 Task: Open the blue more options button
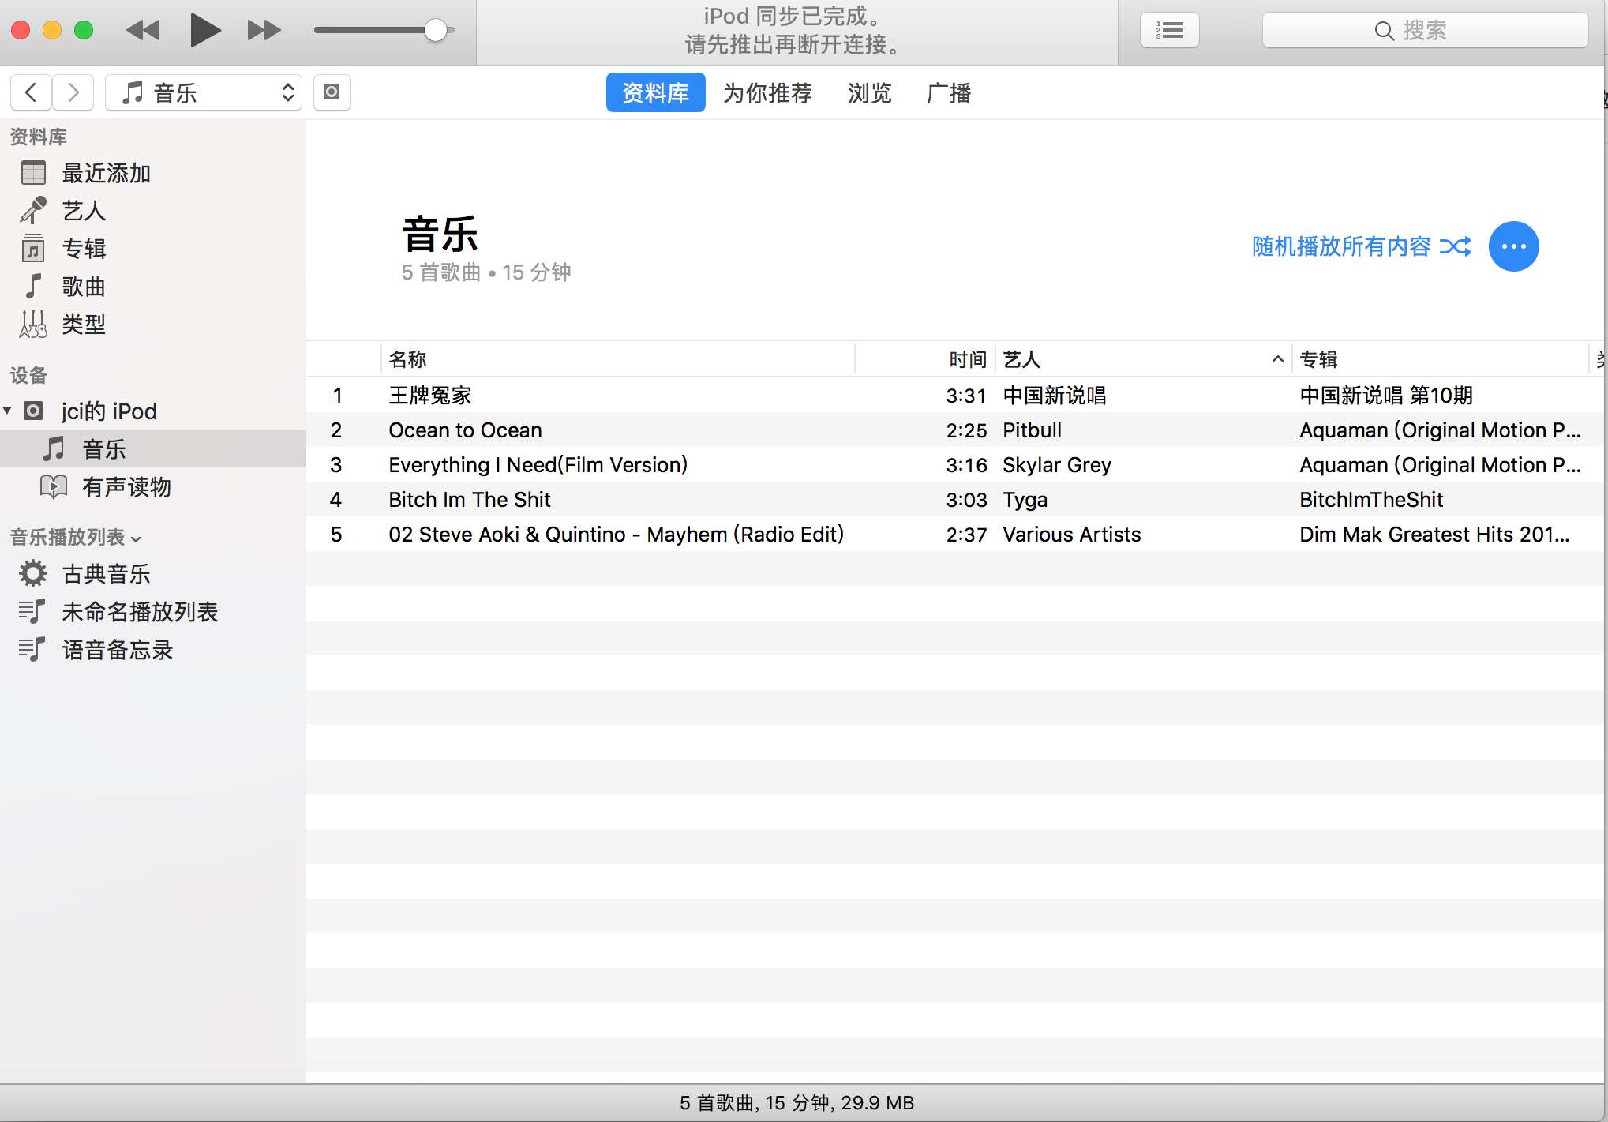pos(1513,246)
